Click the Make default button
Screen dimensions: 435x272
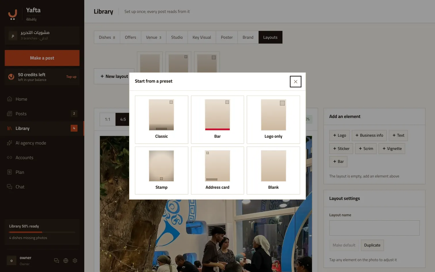pyautogui.click(x=344, y=245)
